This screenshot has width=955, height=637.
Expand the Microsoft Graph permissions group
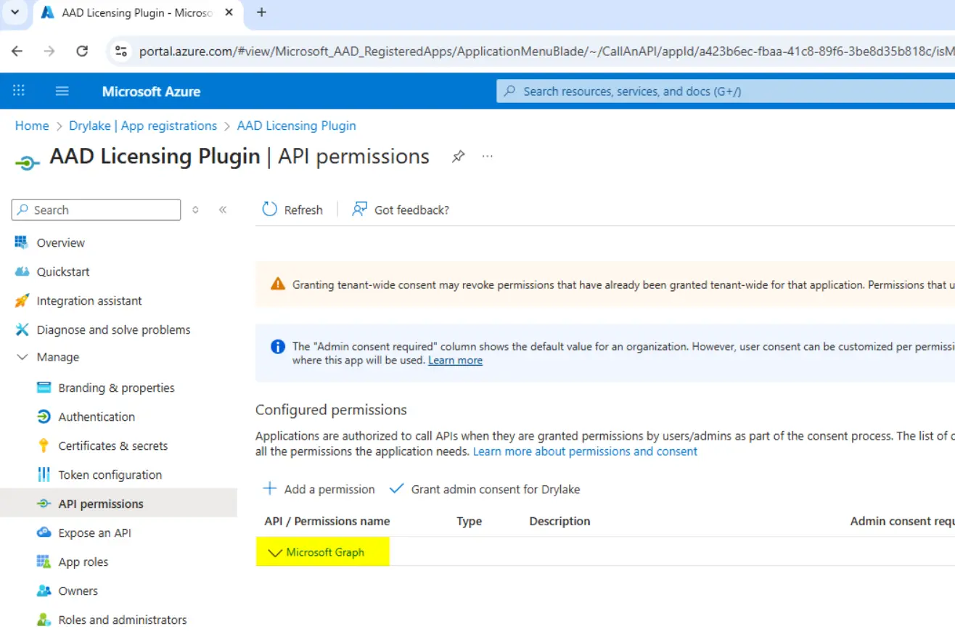pos(275,553)
